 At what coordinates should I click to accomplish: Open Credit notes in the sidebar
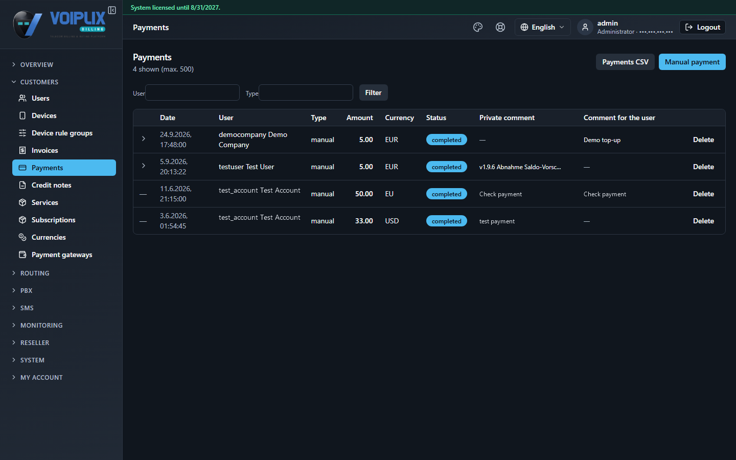pos(64,185)
